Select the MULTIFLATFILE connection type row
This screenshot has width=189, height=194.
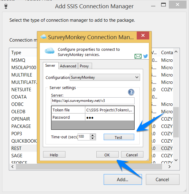[x=24, y=82]
